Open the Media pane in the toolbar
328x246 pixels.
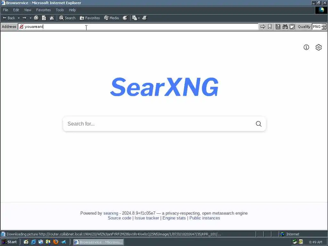(111, 18)
